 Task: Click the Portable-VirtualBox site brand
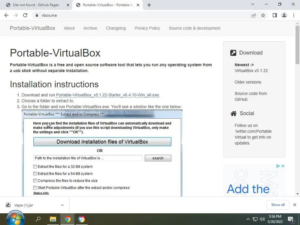[33, 28]
